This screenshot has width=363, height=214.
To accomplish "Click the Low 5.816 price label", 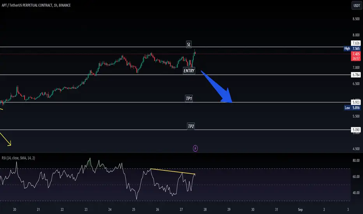I will (x=352, y=107).
